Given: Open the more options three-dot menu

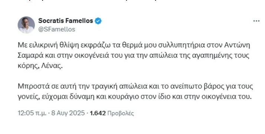Looking at the screenshot, I should coord(256,21).
